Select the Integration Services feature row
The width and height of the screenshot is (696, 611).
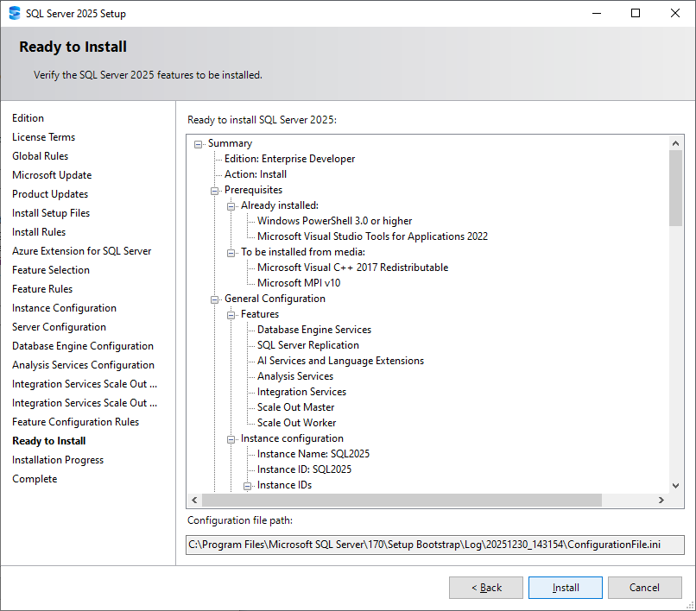click(x=301, y=392)
